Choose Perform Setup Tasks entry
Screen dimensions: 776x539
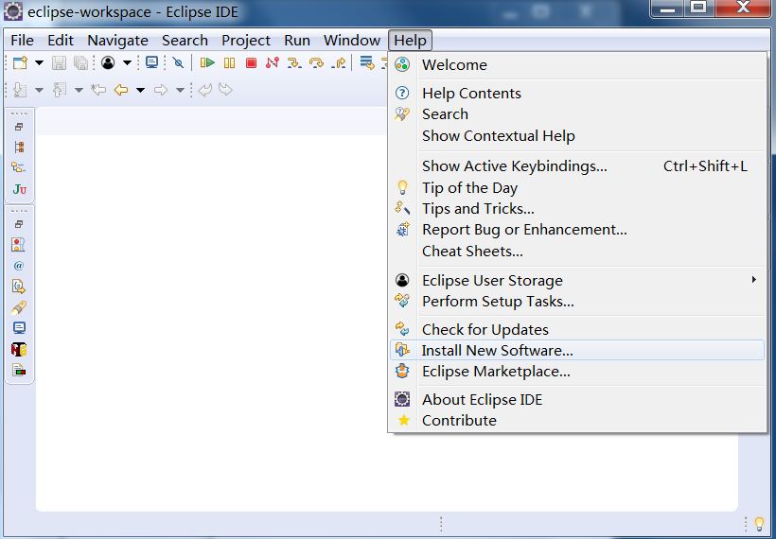coord(577,301)
